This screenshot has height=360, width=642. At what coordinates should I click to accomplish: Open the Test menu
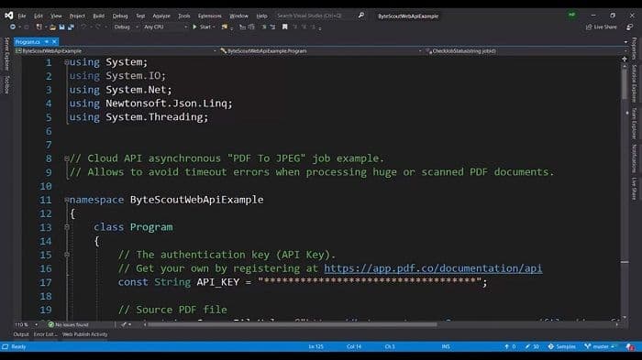pos(140,16)
